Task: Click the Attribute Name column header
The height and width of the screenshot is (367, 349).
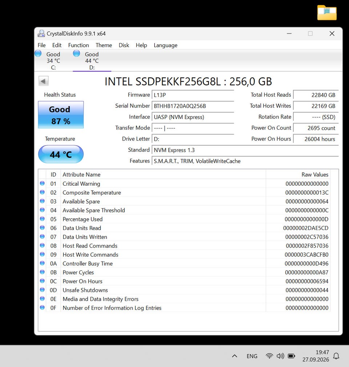Action: click(163, 174)
